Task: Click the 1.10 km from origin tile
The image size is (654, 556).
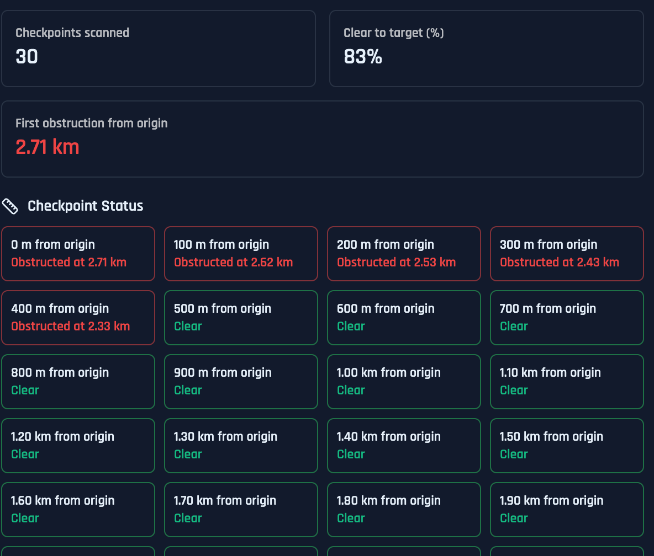Action: click(x=567, y=382)
